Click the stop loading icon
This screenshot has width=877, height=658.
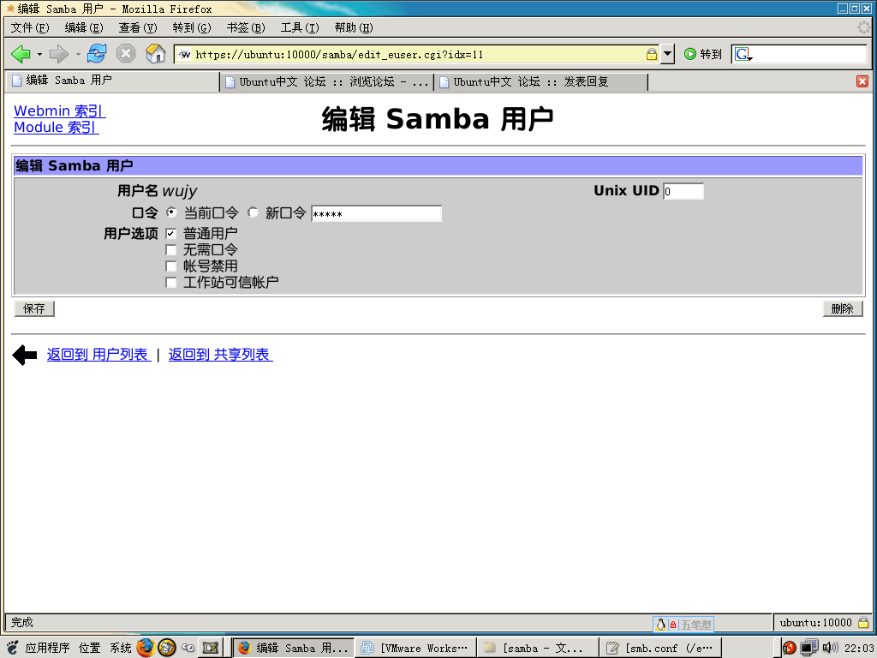pos(126,54)
